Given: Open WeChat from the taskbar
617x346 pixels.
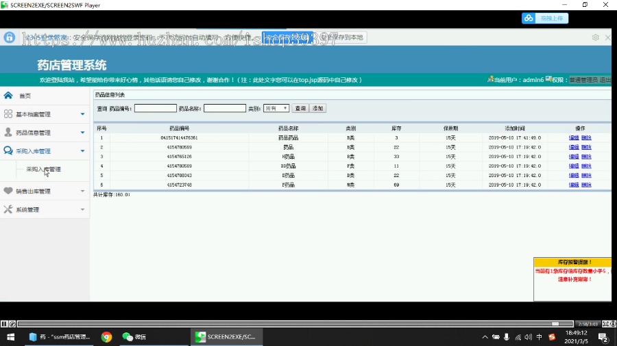Looking at the screenshot, I should point(134,336).
